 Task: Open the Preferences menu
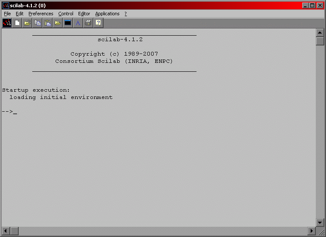coord(41,14)
